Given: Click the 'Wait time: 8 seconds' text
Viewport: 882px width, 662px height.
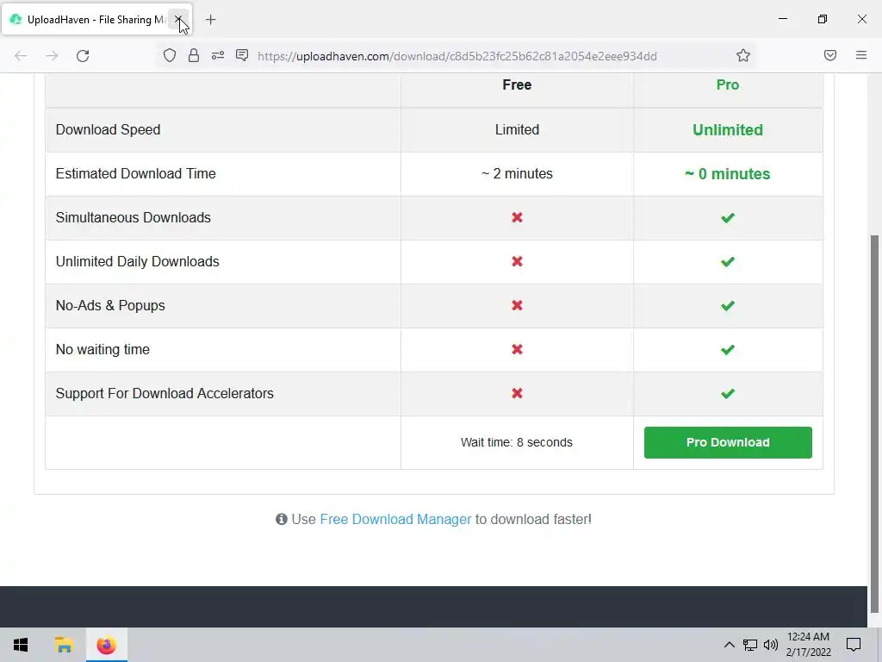Looking at the screenshot, I should coord(517,442).
